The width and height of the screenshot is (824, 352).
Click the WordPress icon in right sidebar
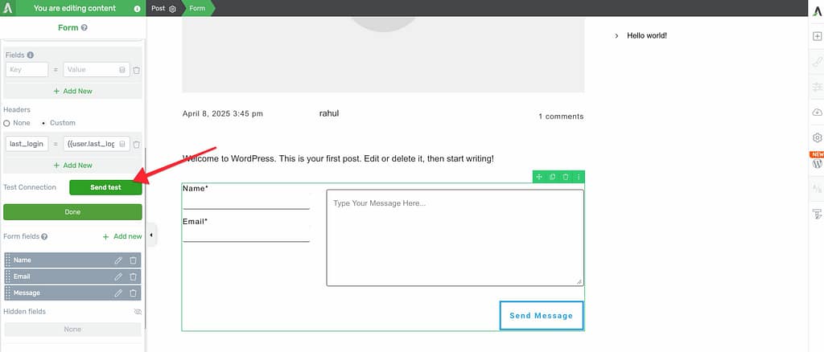click(817, 163)
